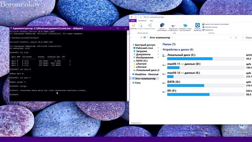
Task: Select Сеть in the sidebar
Action: [x=136, y=83]
